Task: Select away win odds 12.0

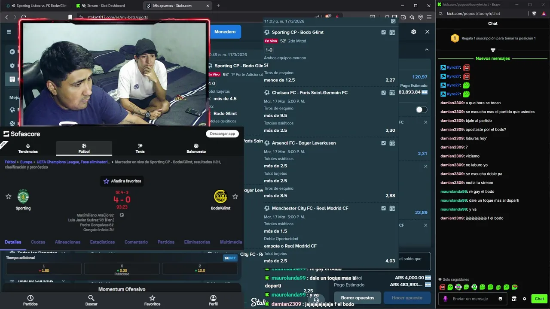Action: click(200, 269)
